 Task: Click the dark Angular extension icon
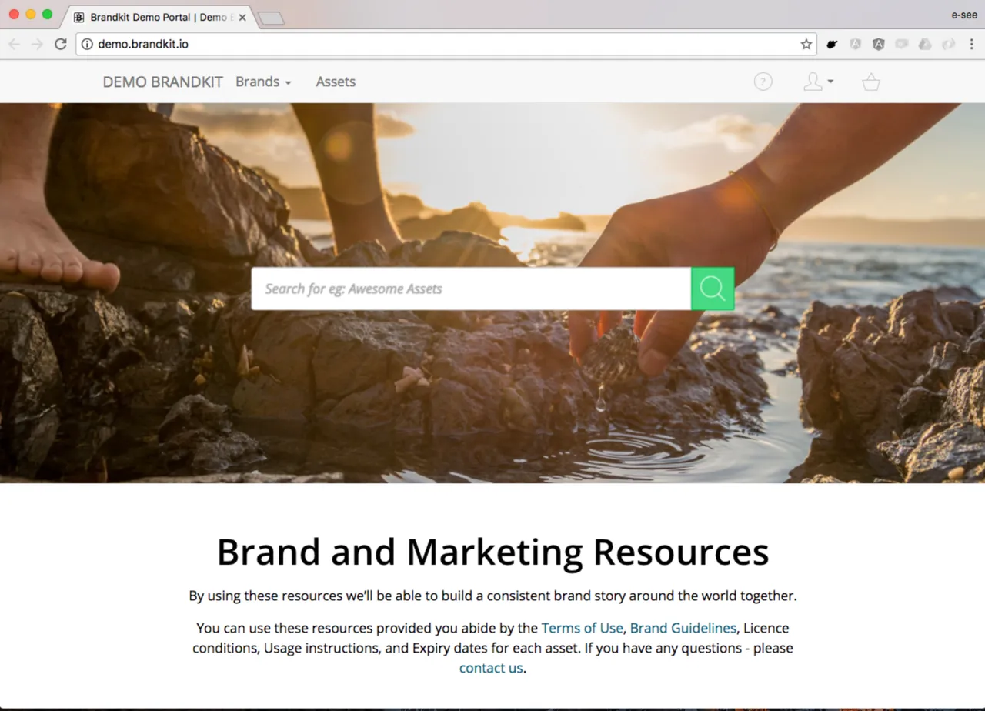(878, 45)
